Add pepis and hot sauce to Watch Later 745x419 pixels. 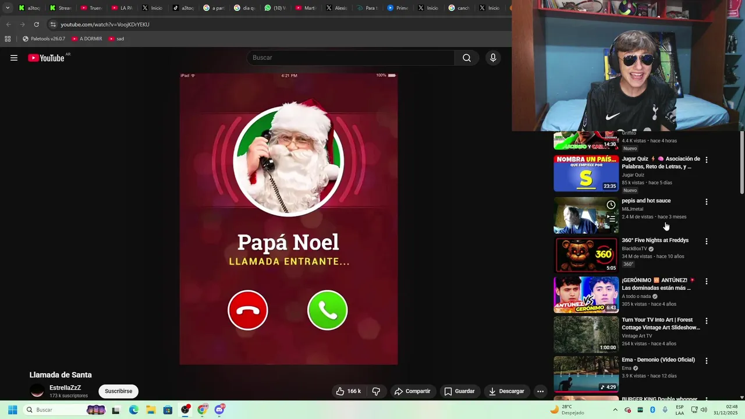point(611,205)
